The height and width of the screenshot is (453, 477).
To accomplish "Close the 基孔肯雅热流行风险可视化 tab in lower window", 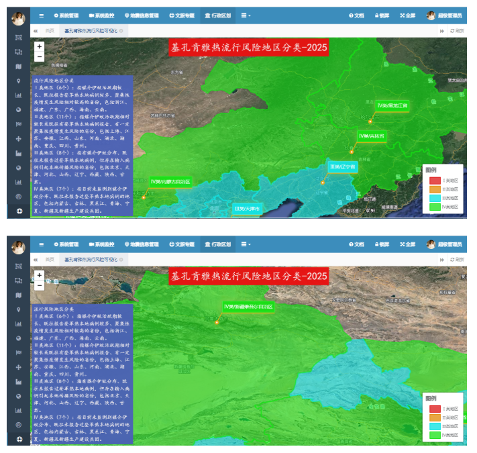I will [121, 260].
